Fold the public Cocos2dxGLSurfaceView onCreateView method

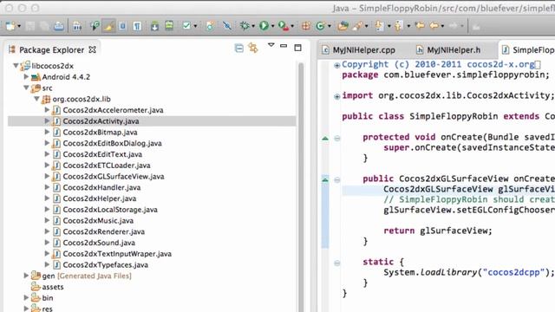pos(337,179)
